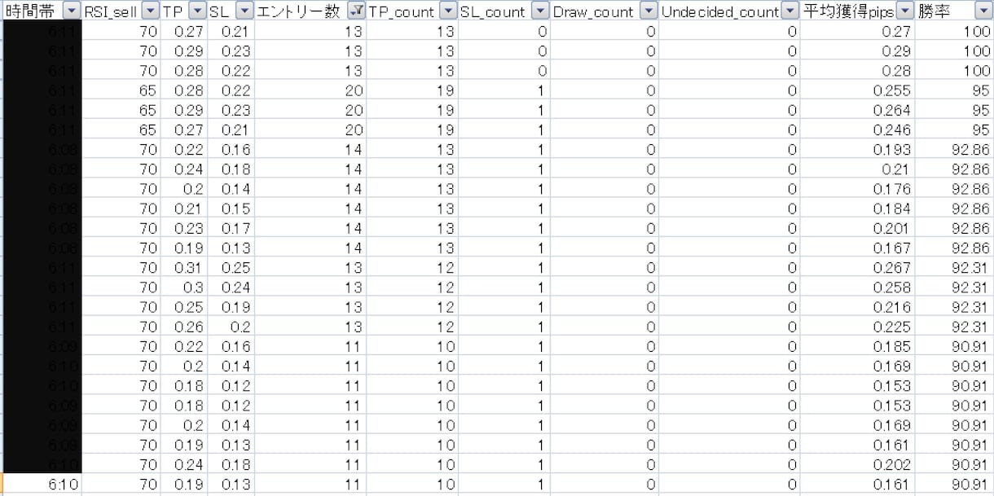994x496 pixels.
Task: Open the 時間帯 column filter dropdown
Action: coord(72,11)
